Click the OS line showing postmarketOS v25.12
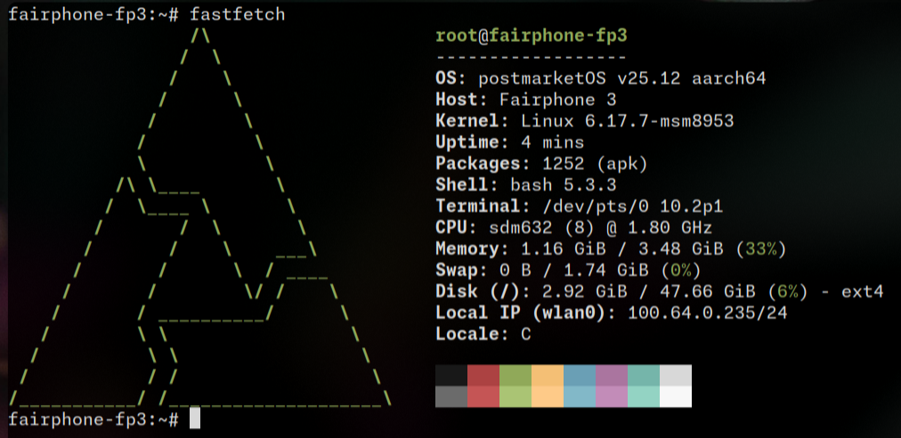 [x=600, y=78]
